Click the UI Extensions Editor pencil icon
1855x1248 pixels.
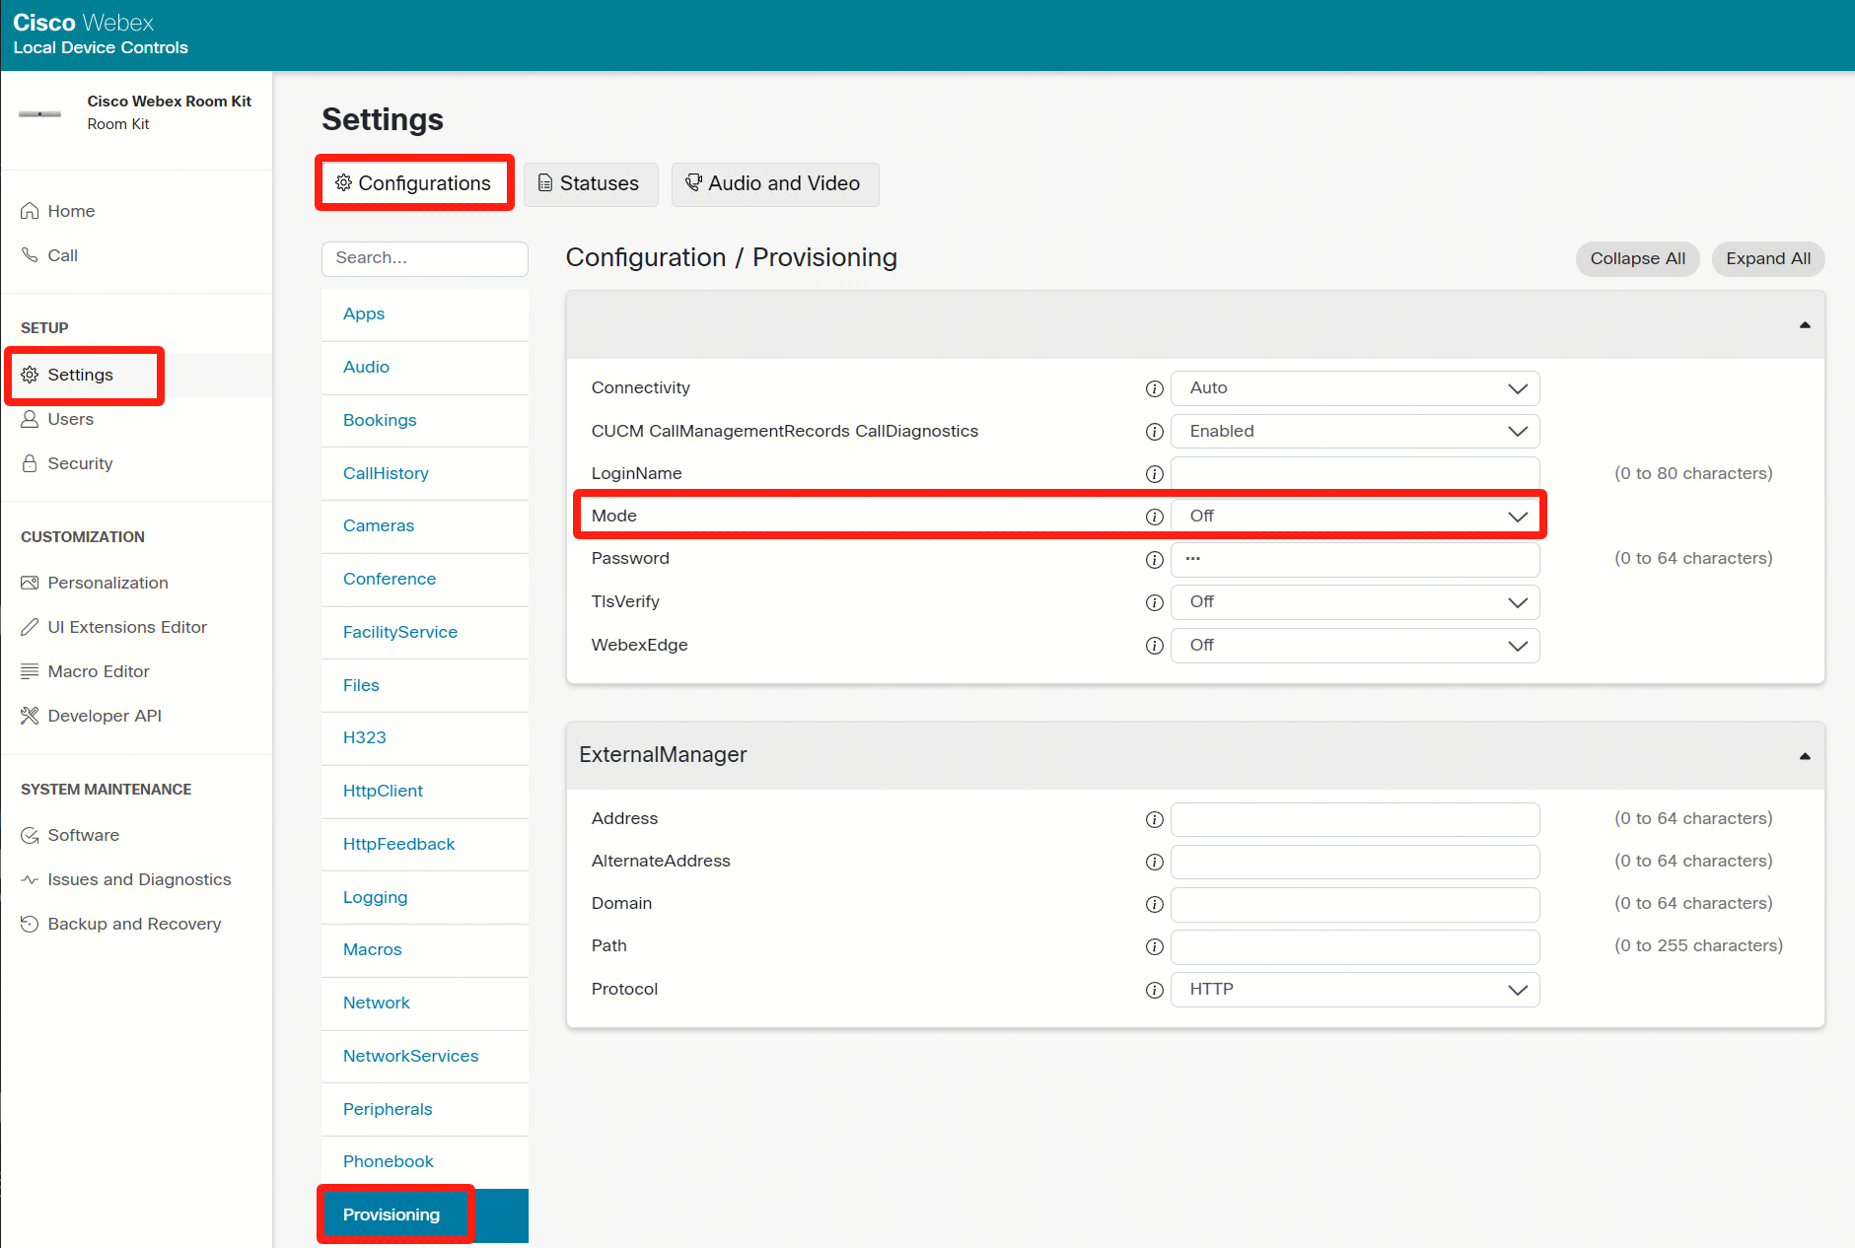click(x=30, y=627)
